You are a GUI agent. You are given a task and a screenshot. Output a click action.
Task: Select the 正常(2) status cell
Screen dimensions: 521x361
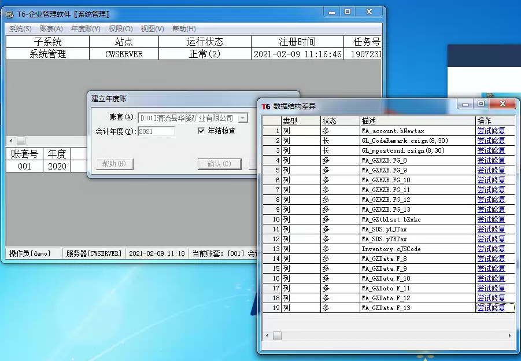tap(205, 54)
